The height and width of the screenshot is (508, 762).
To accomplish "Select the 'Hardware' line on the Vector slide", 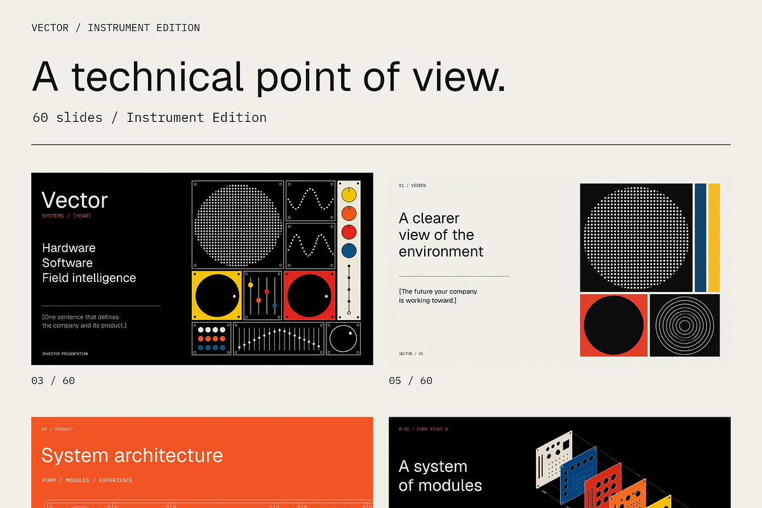I will point(69,248).
